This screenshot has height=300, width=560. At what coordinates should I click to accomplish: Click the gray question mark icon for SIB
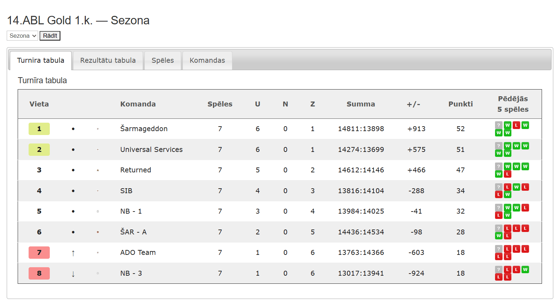point(499,187)
